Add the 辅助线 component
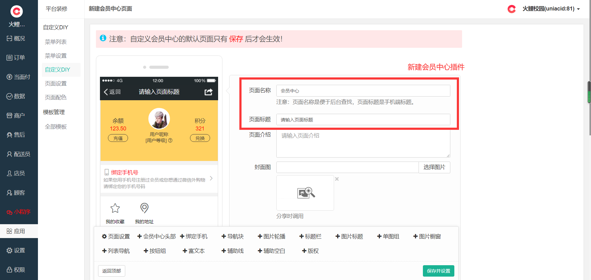Viewport: 591px width, 280px height. [x=233, y=251]
